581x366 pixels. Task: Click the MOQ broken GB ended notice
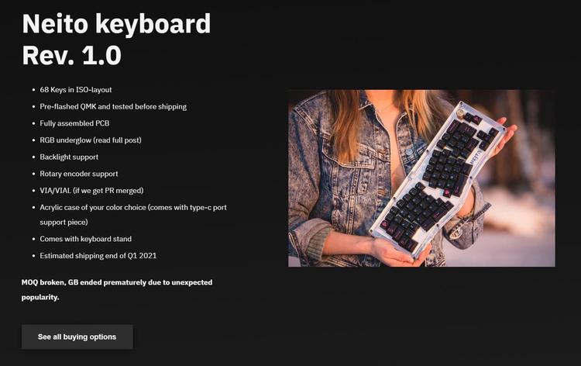pyautogui.click(x=117, y=289)
